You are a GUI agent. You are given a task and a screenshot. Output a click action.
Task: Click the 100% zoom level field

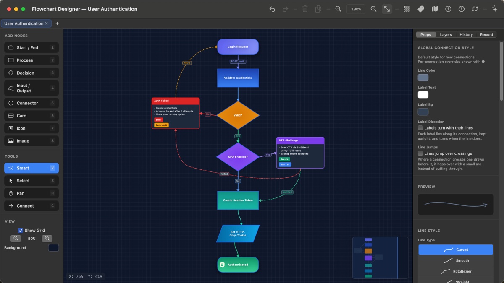[356, 9]
